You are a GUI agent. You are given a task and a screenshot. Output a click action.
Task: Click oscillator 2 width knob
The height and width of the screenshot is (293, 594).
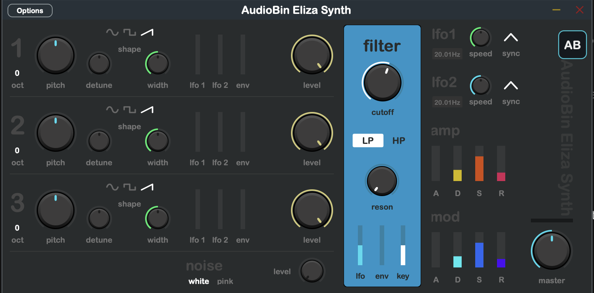tap(158, 141)
